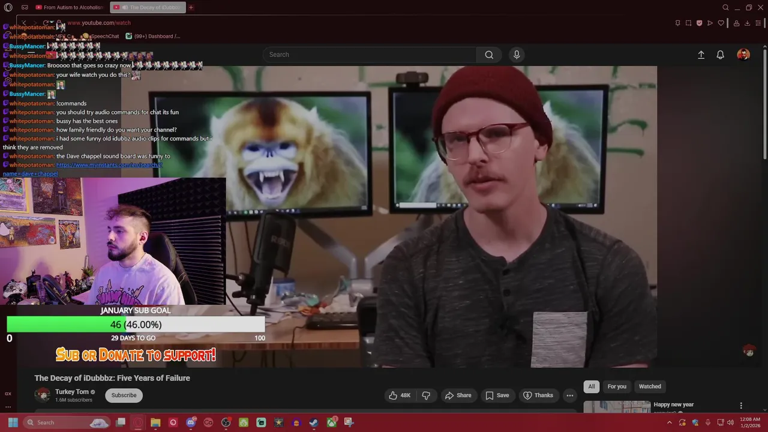Image resolution: width=768 pixels, height=432 pixels.
Task: Click the Thanks button
Action: pos(538,395)
